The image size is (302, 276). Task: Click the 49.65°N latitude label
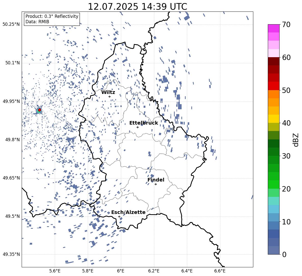pyautogui.click(x=11, y=178)
